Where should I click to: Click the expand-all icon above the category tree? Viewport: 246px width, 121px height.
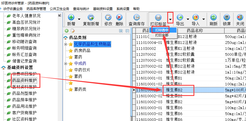pyautogui.click(x=121, y=31)
